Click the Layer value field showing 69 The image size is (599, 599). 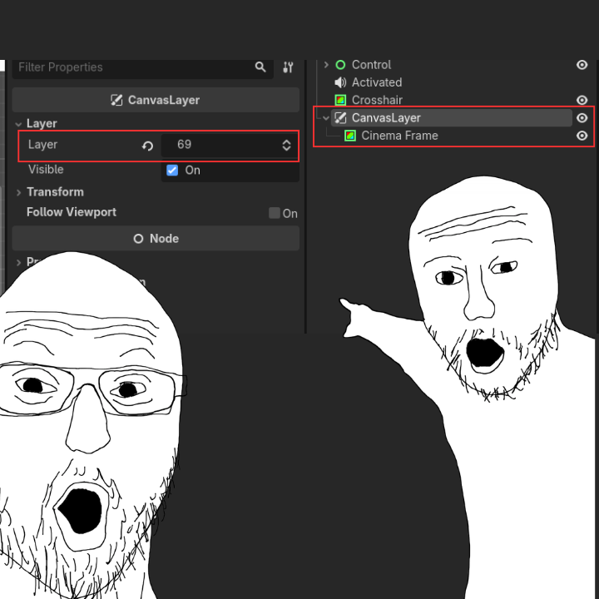[230, 145]
